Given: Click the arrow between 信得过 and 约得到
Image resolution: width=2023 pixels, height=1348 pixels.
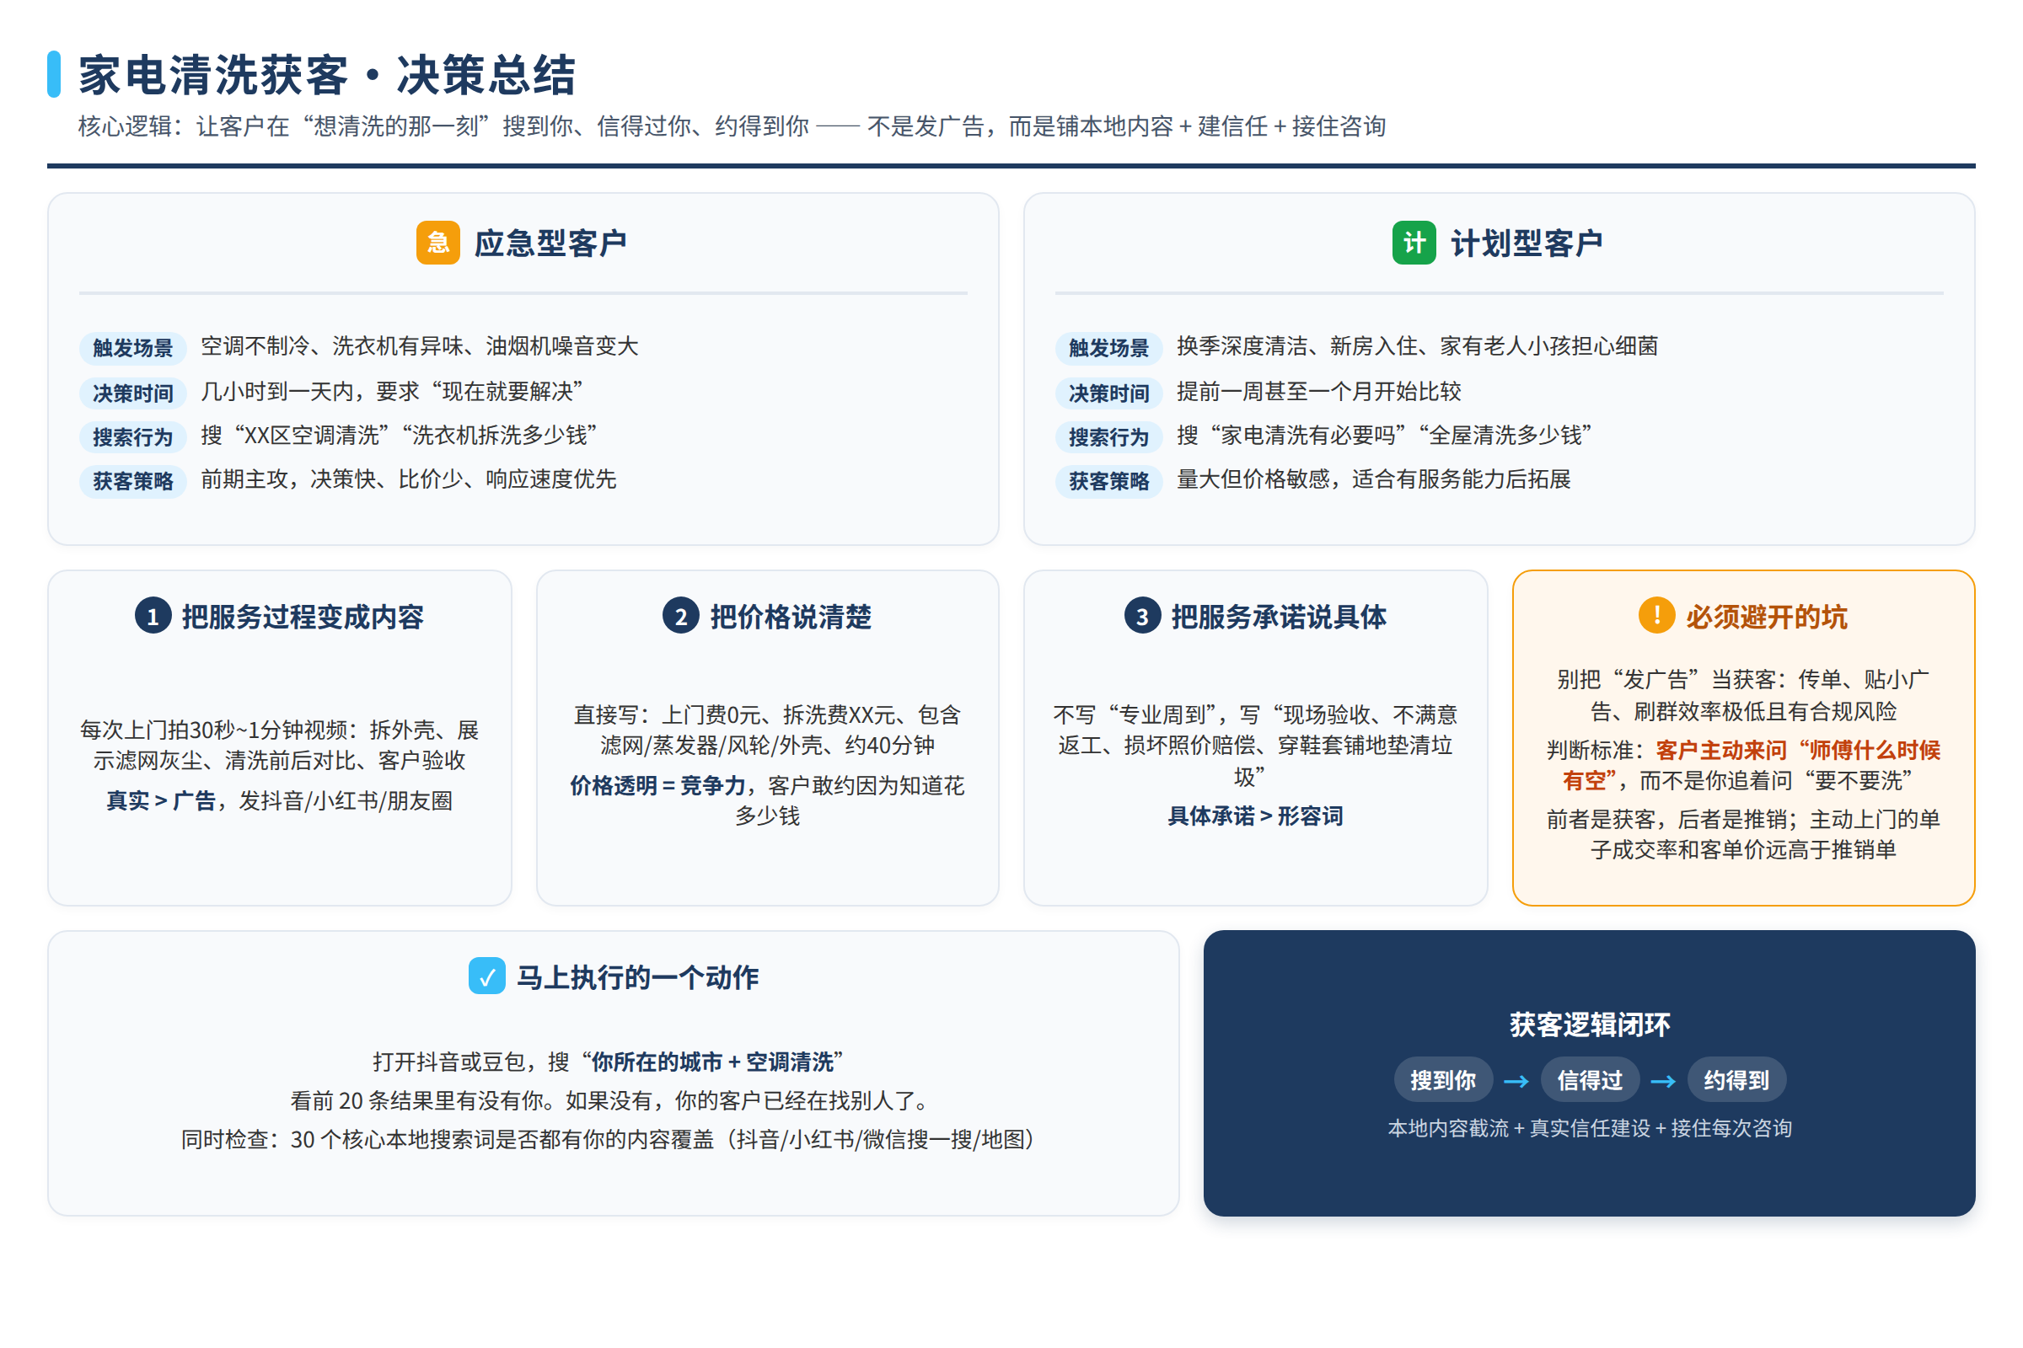Looking at the screenshot, I should click(1663, 1081).
